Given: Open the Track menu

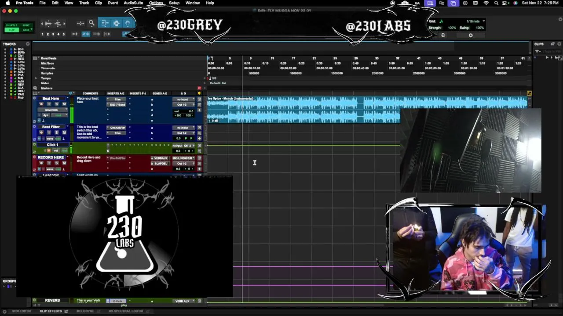Looking at the screenshot, I should coord(84,3).
